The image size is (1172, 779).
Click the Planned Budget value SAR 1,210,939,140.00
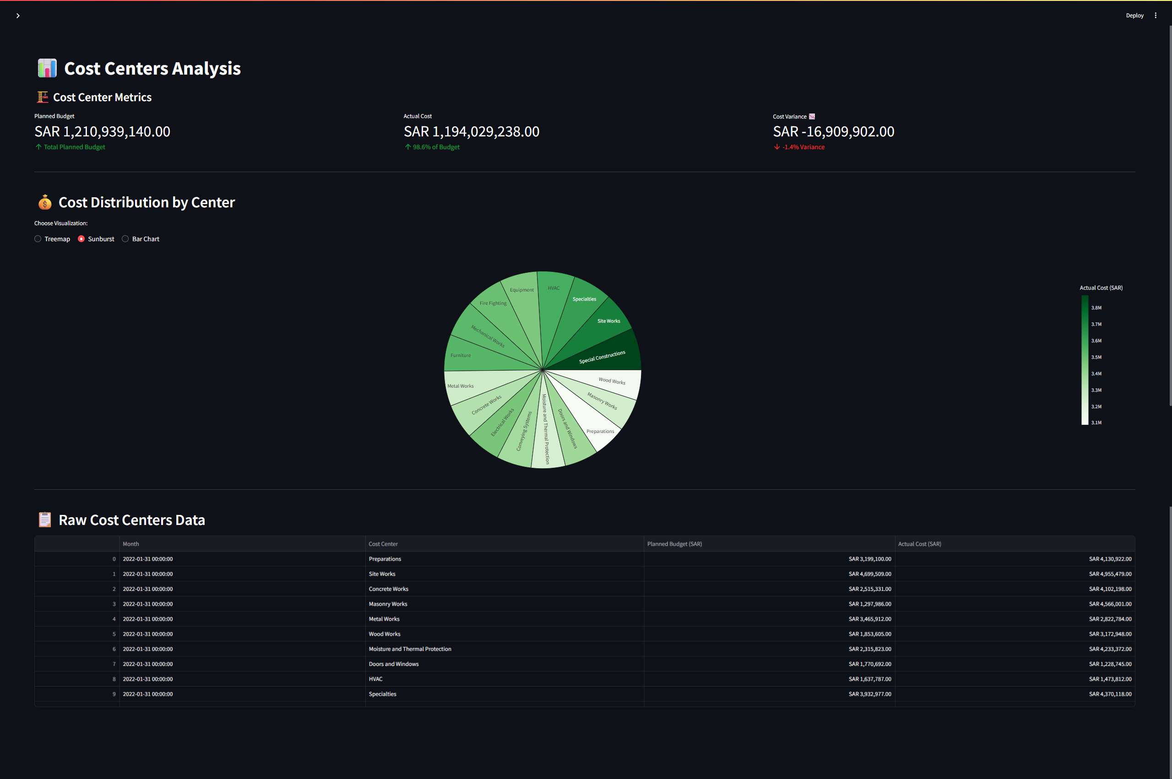click(x=103, y=132)
